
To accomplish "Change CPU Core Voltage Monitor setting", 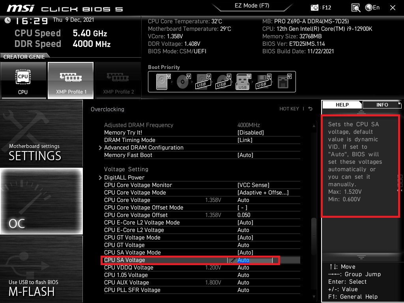I will tap(253, 185).
